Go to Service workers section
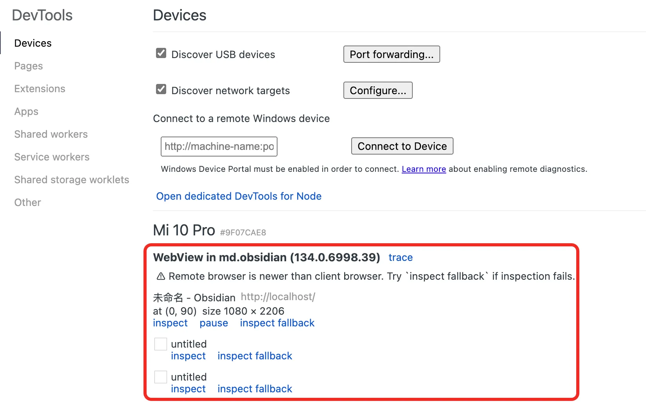The width and height of the screenshot is (646, 408). coord(52,157)
